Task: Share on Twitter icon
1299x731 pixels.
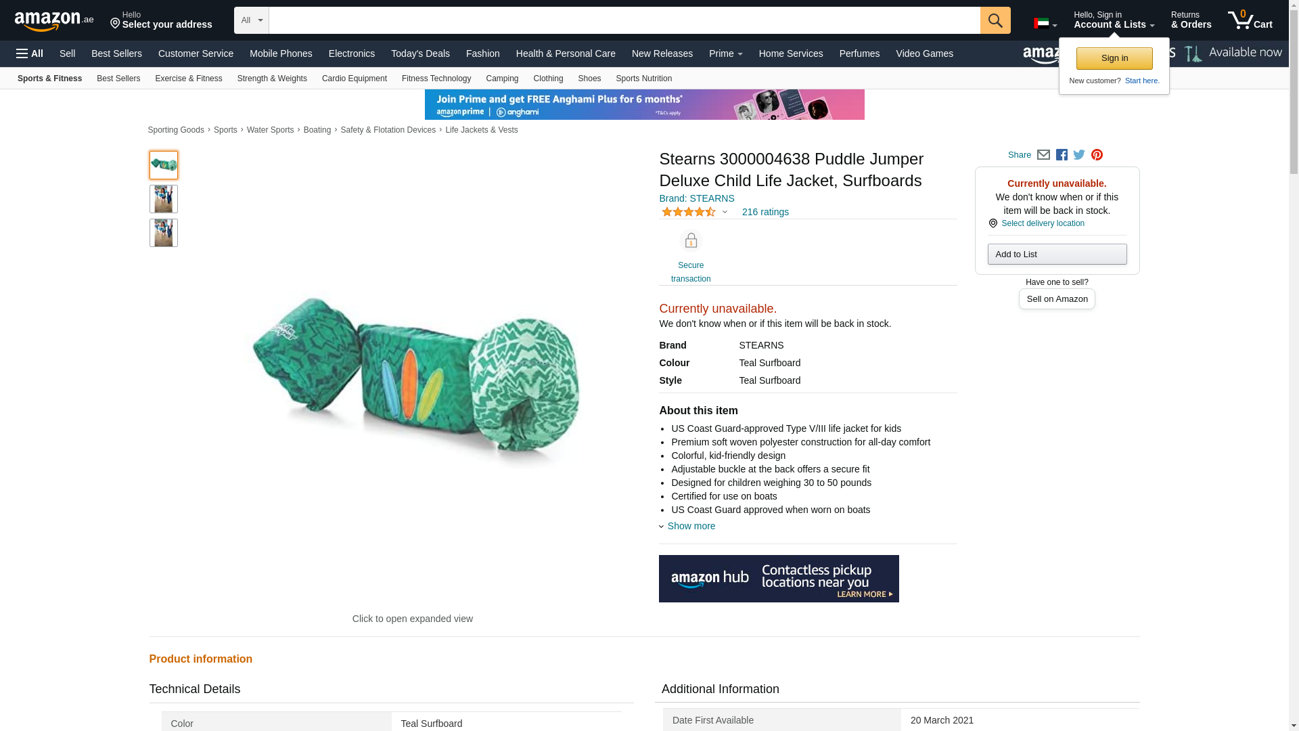Action: [1079, 155]
